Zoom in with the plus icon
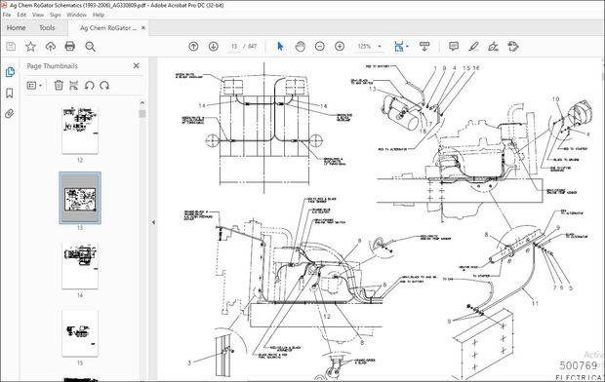Screen dimensions: 605x382 340,46
